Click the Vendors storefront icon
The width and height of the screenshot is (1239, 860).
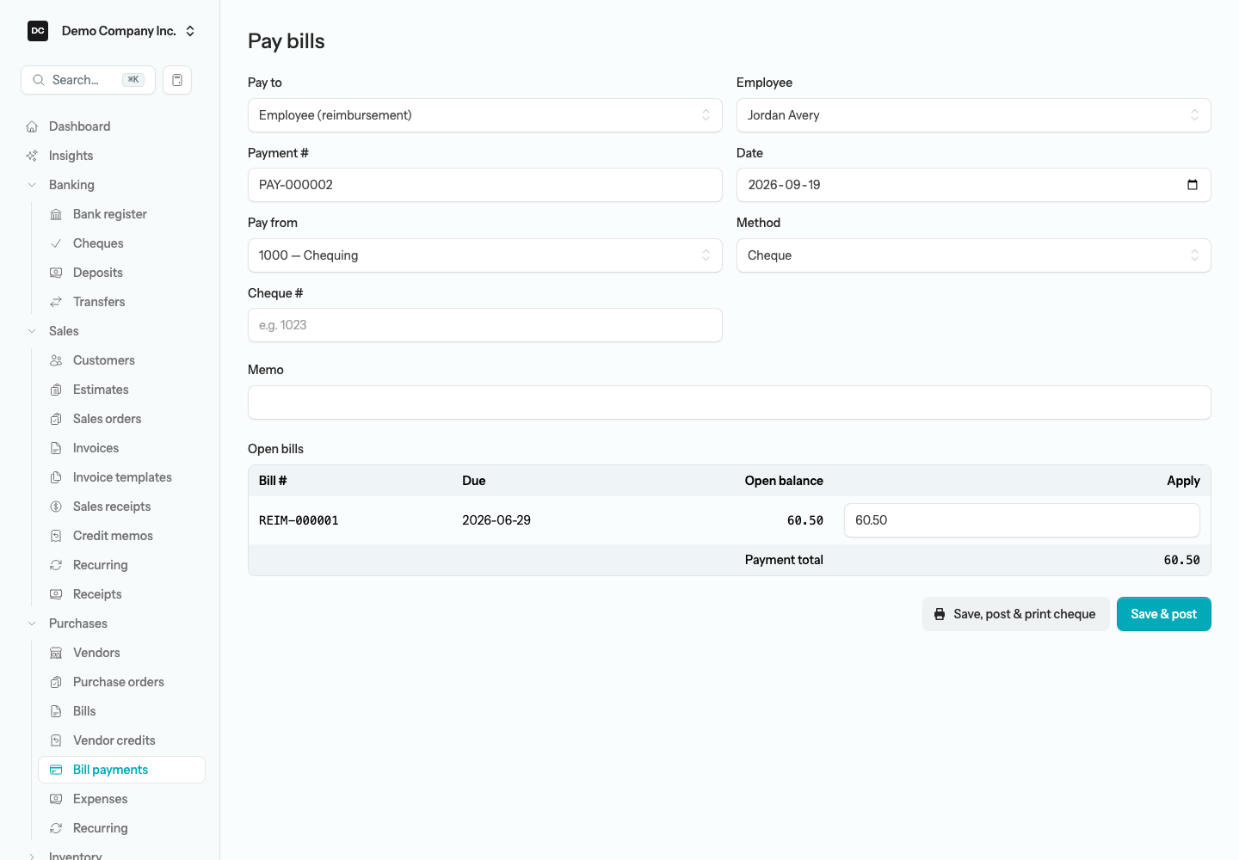[56, 653]
